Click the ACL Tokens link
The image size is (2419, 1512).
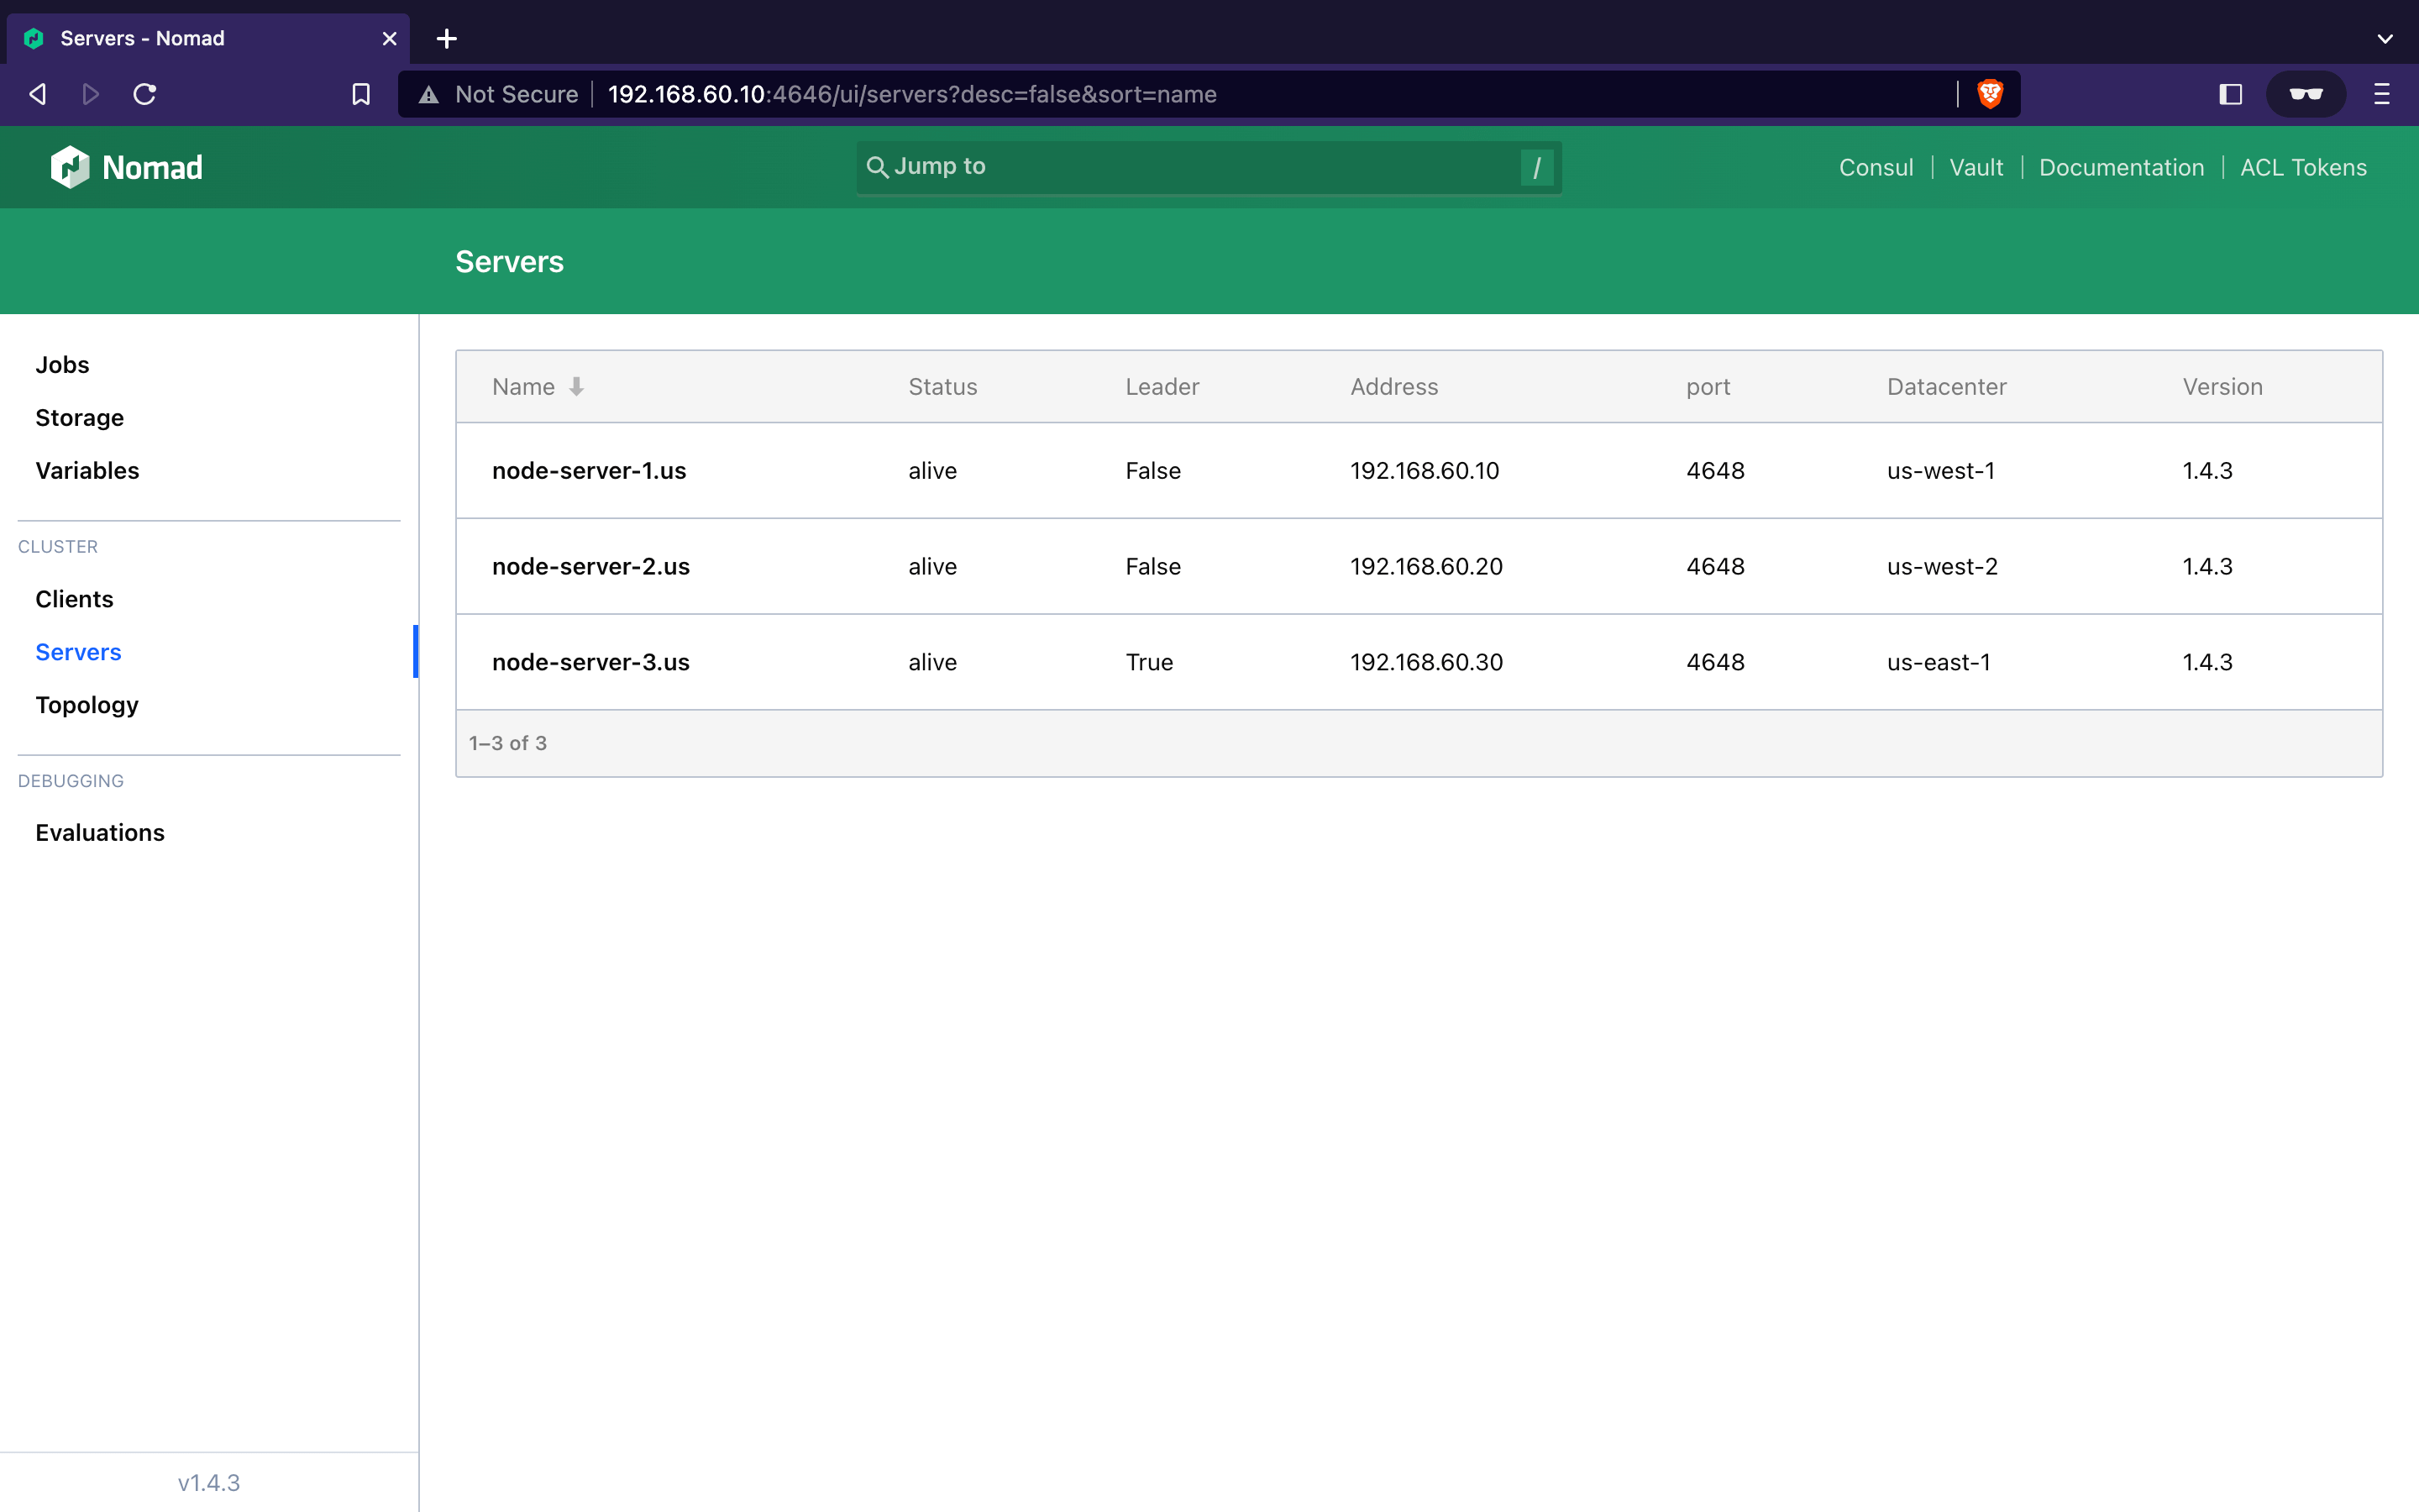pyautogui.click(x=2302, y=167)
